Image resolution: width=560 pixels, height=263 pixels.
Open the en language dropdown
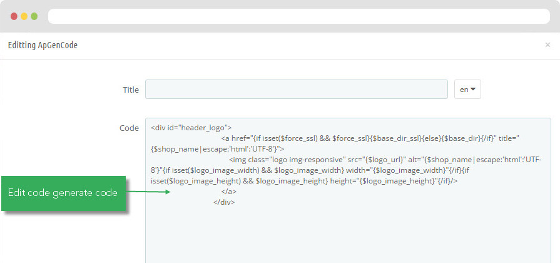467,90
